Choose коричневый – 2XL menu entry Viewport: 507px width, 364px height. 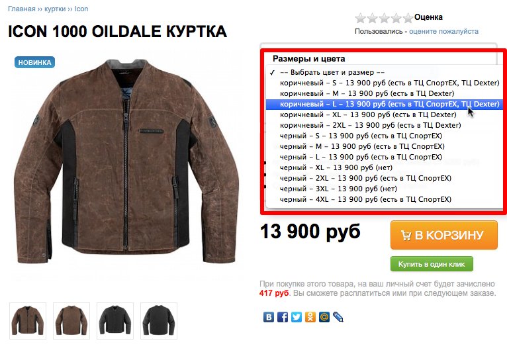click(384, 125)
